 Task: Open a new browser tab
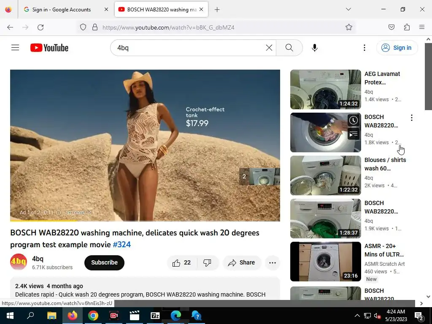(217, 10)
